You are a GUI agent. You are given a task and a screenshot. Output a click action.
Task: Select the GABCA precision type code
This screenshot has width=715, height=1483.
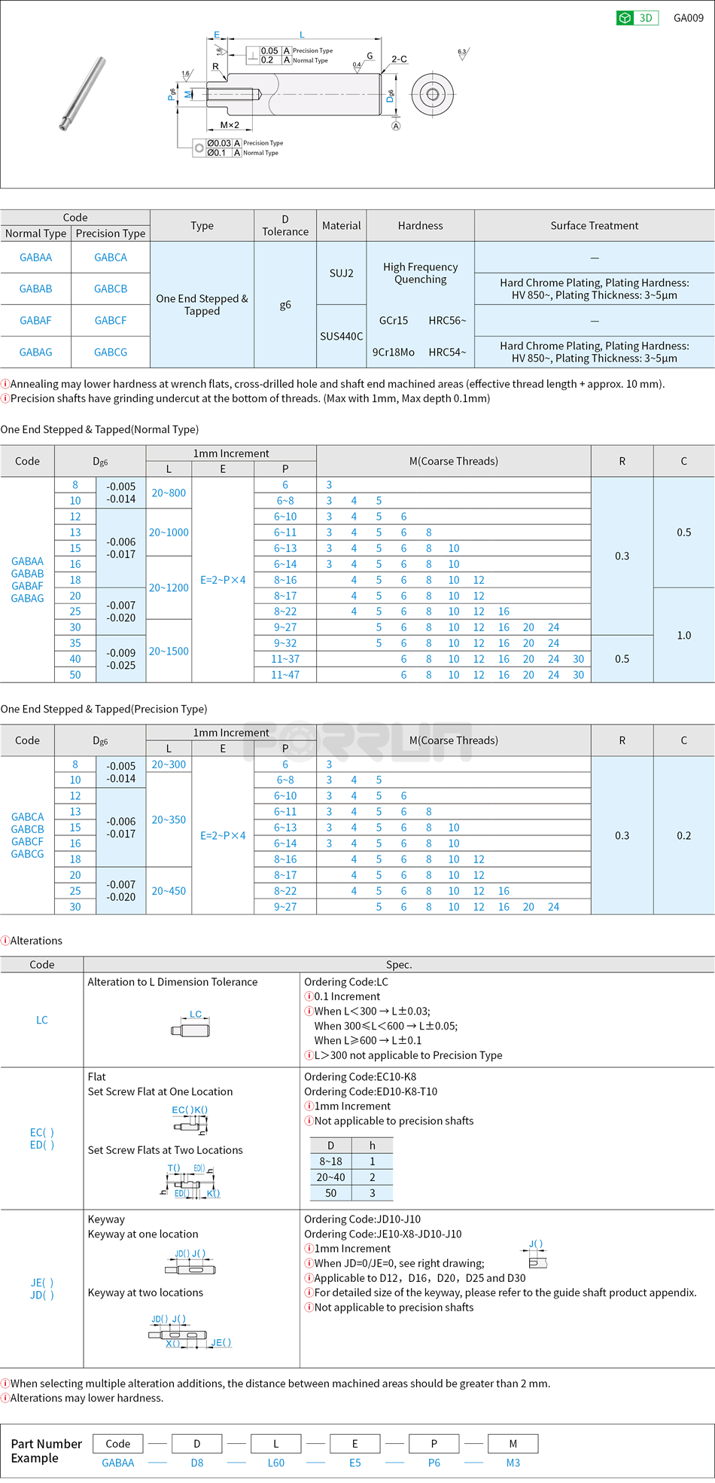(x=111, y=258)
